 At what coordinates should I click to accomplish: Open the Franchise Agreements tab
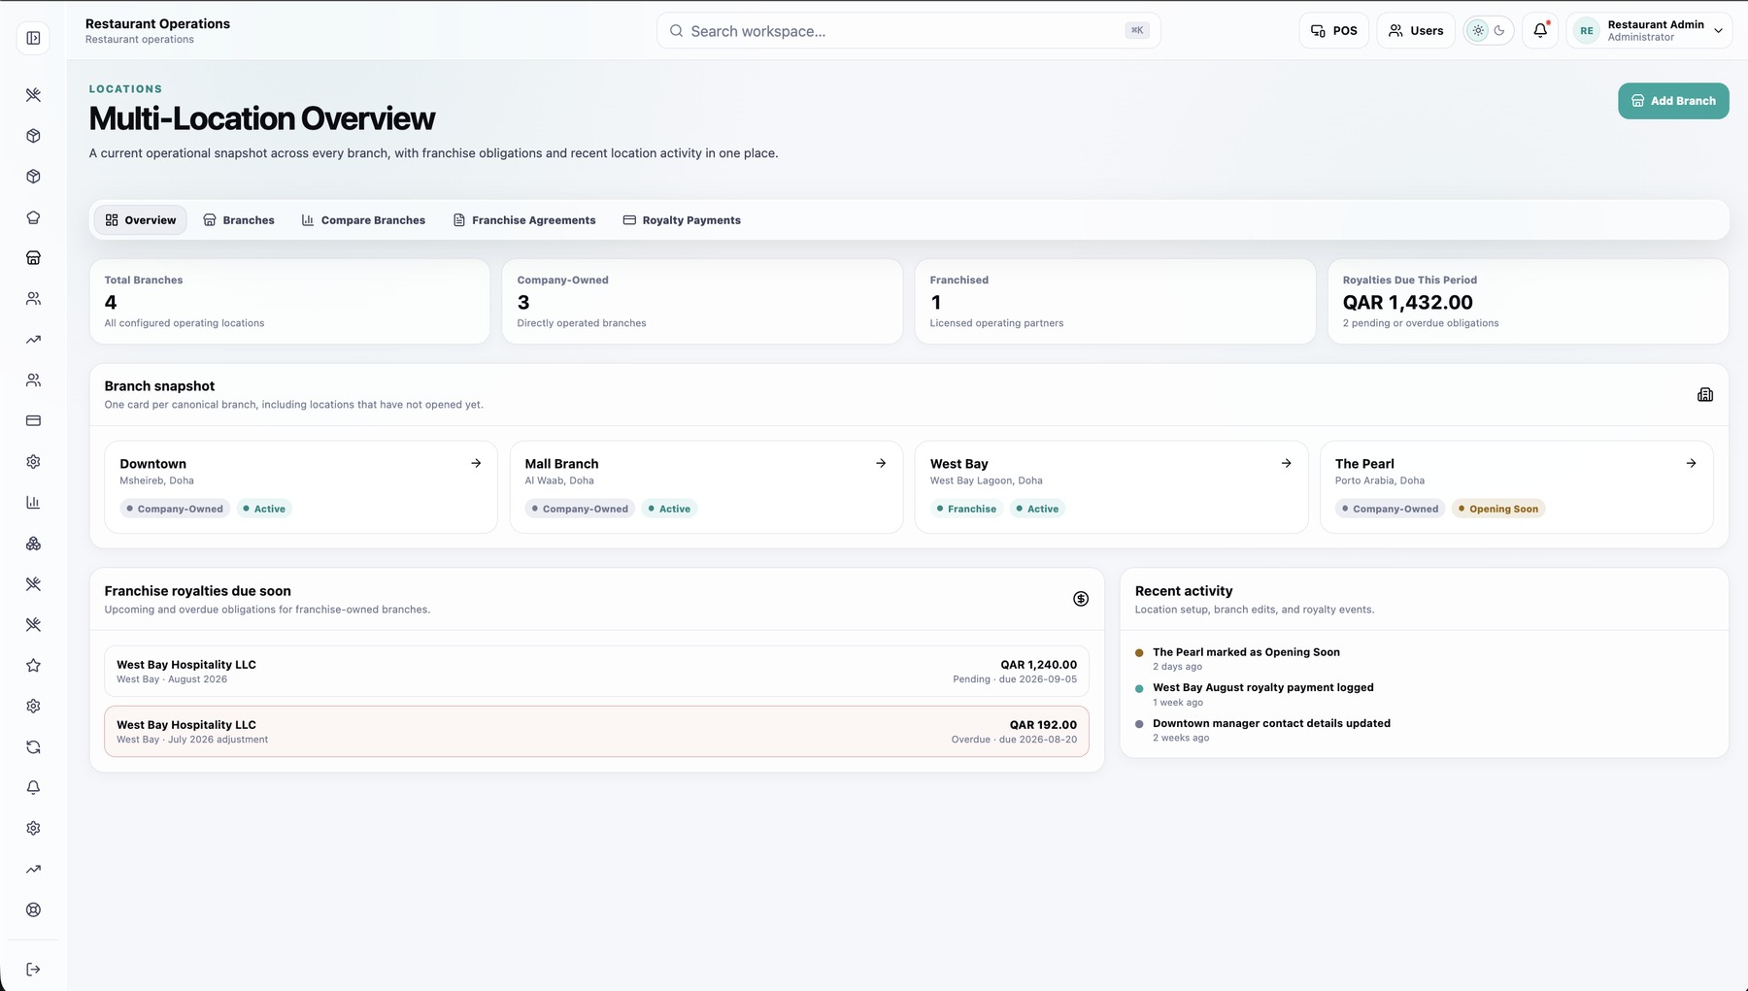[x=524, y=220]
